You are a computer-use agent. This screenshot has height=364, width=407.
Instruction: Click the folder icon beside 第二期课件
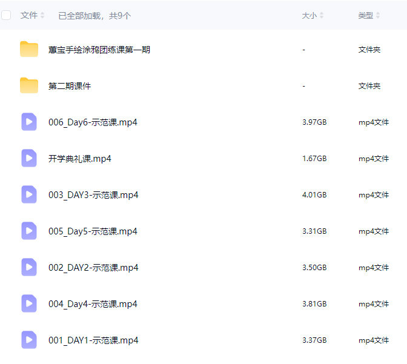coord(29,85)
